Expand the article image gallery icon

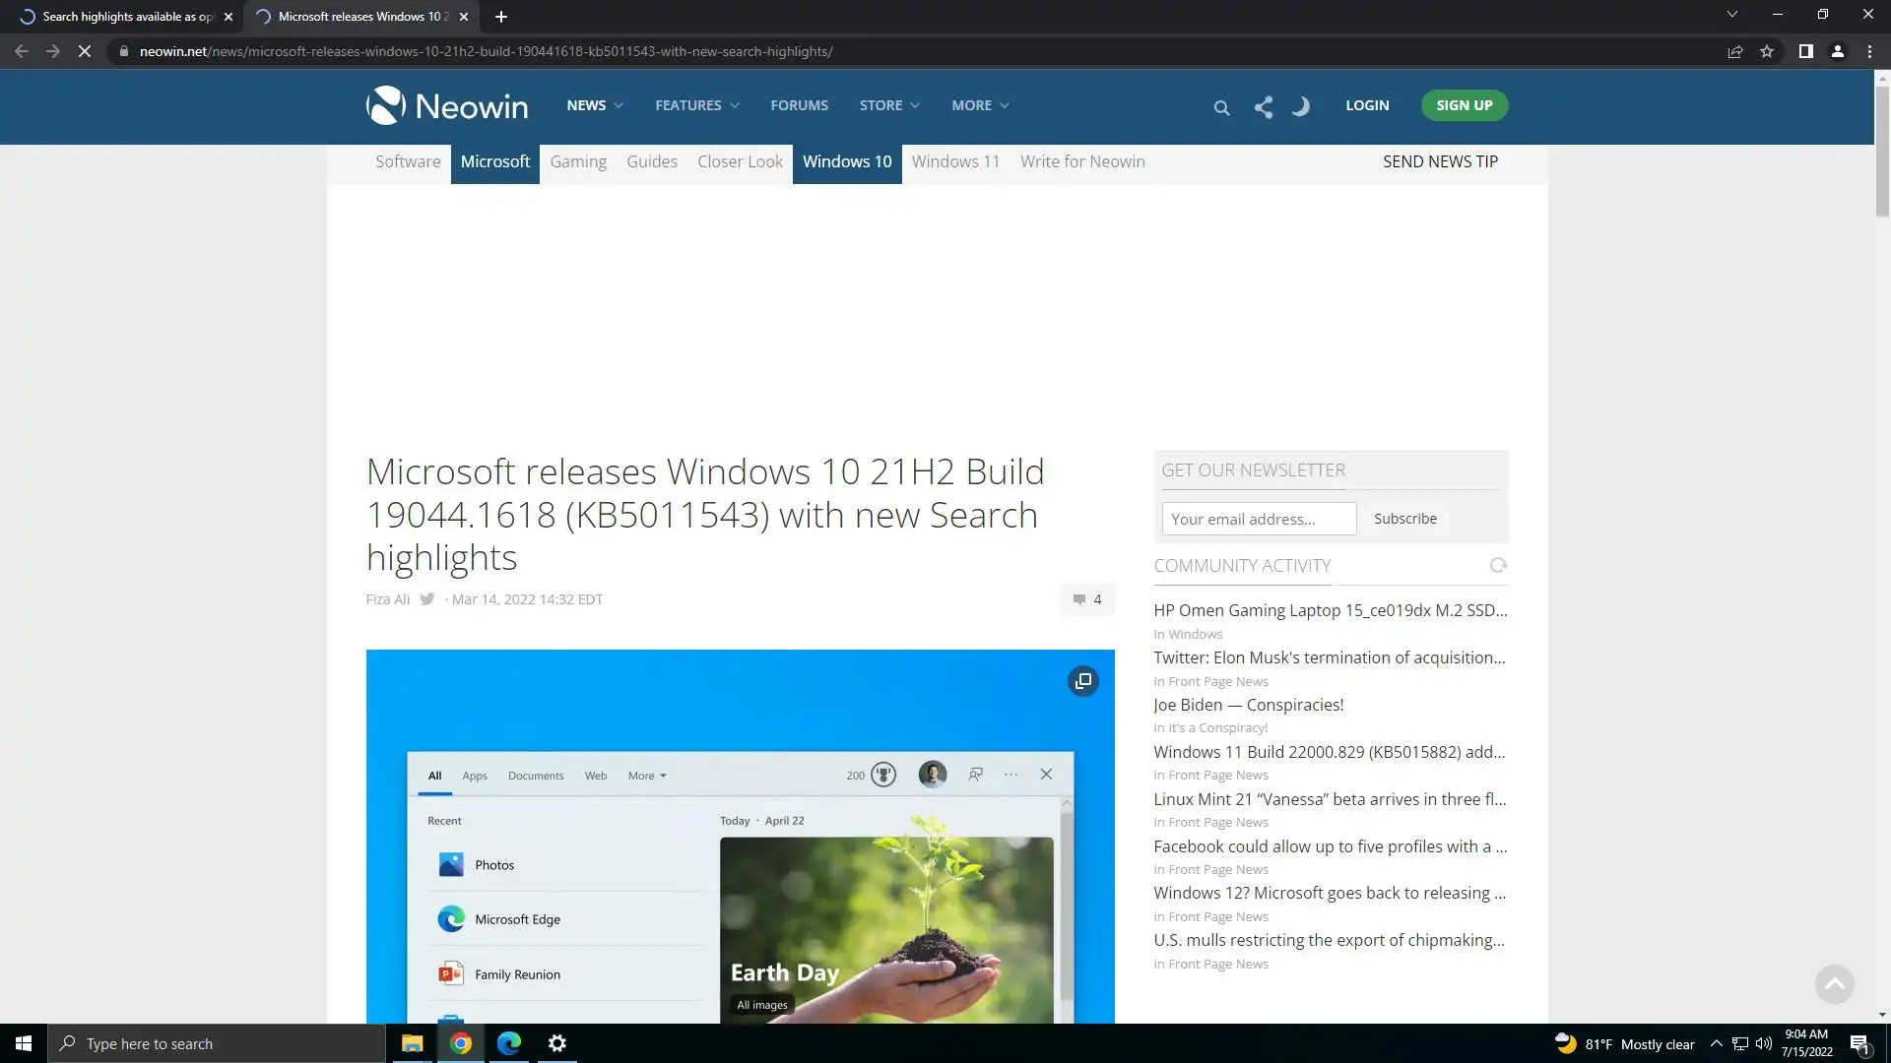[x=1082, y=681]
